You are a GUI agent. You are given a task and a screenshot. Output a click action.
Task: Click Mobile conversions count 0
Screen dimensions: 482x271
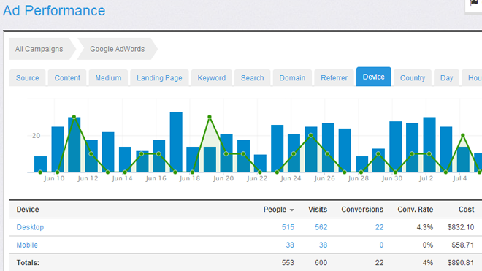(381, 245)
